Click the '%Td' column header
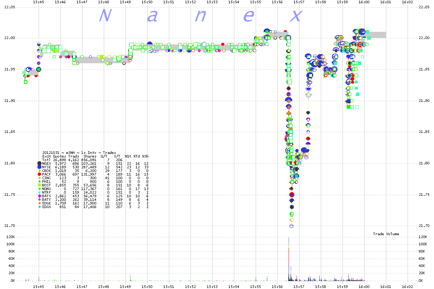The width and height of the screenshot is (434, 289). pyautogui.click(x=136, y=156)
